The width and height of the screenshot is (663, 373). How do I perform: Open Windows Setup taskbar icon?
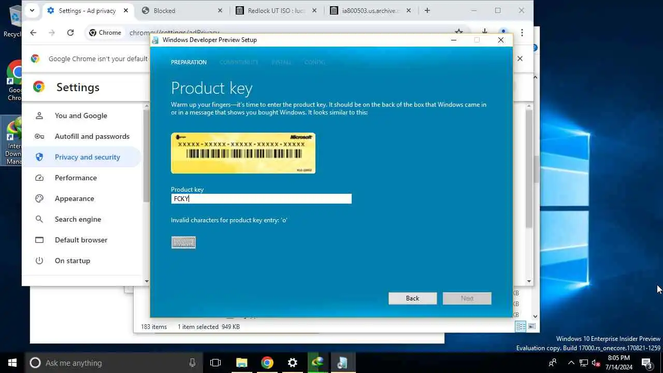coord(342,363)
